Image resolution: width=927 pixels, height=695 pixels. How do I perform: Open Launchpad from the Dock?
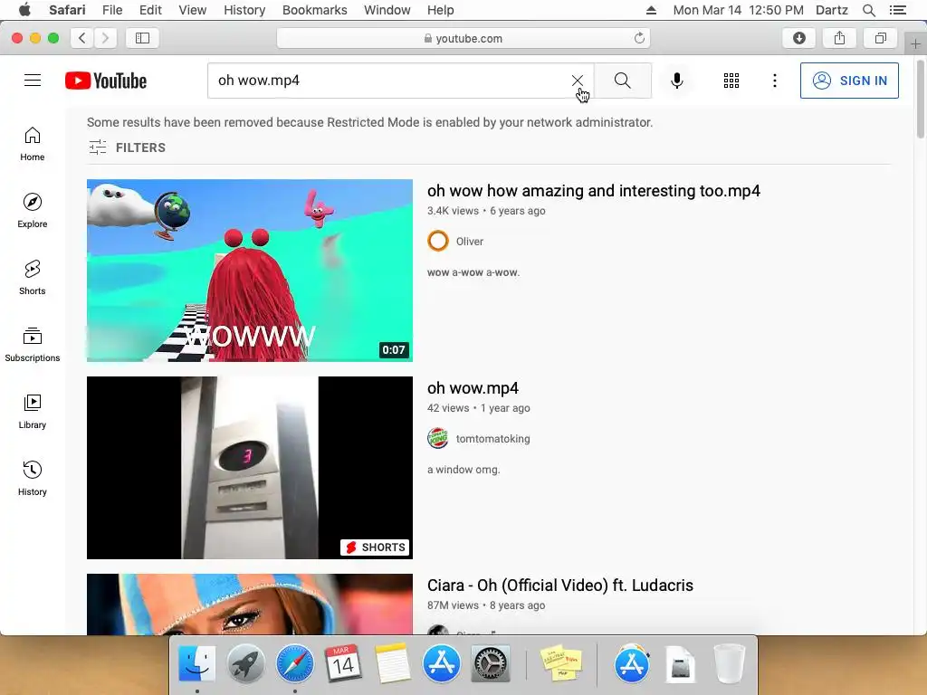pos(245,663)
